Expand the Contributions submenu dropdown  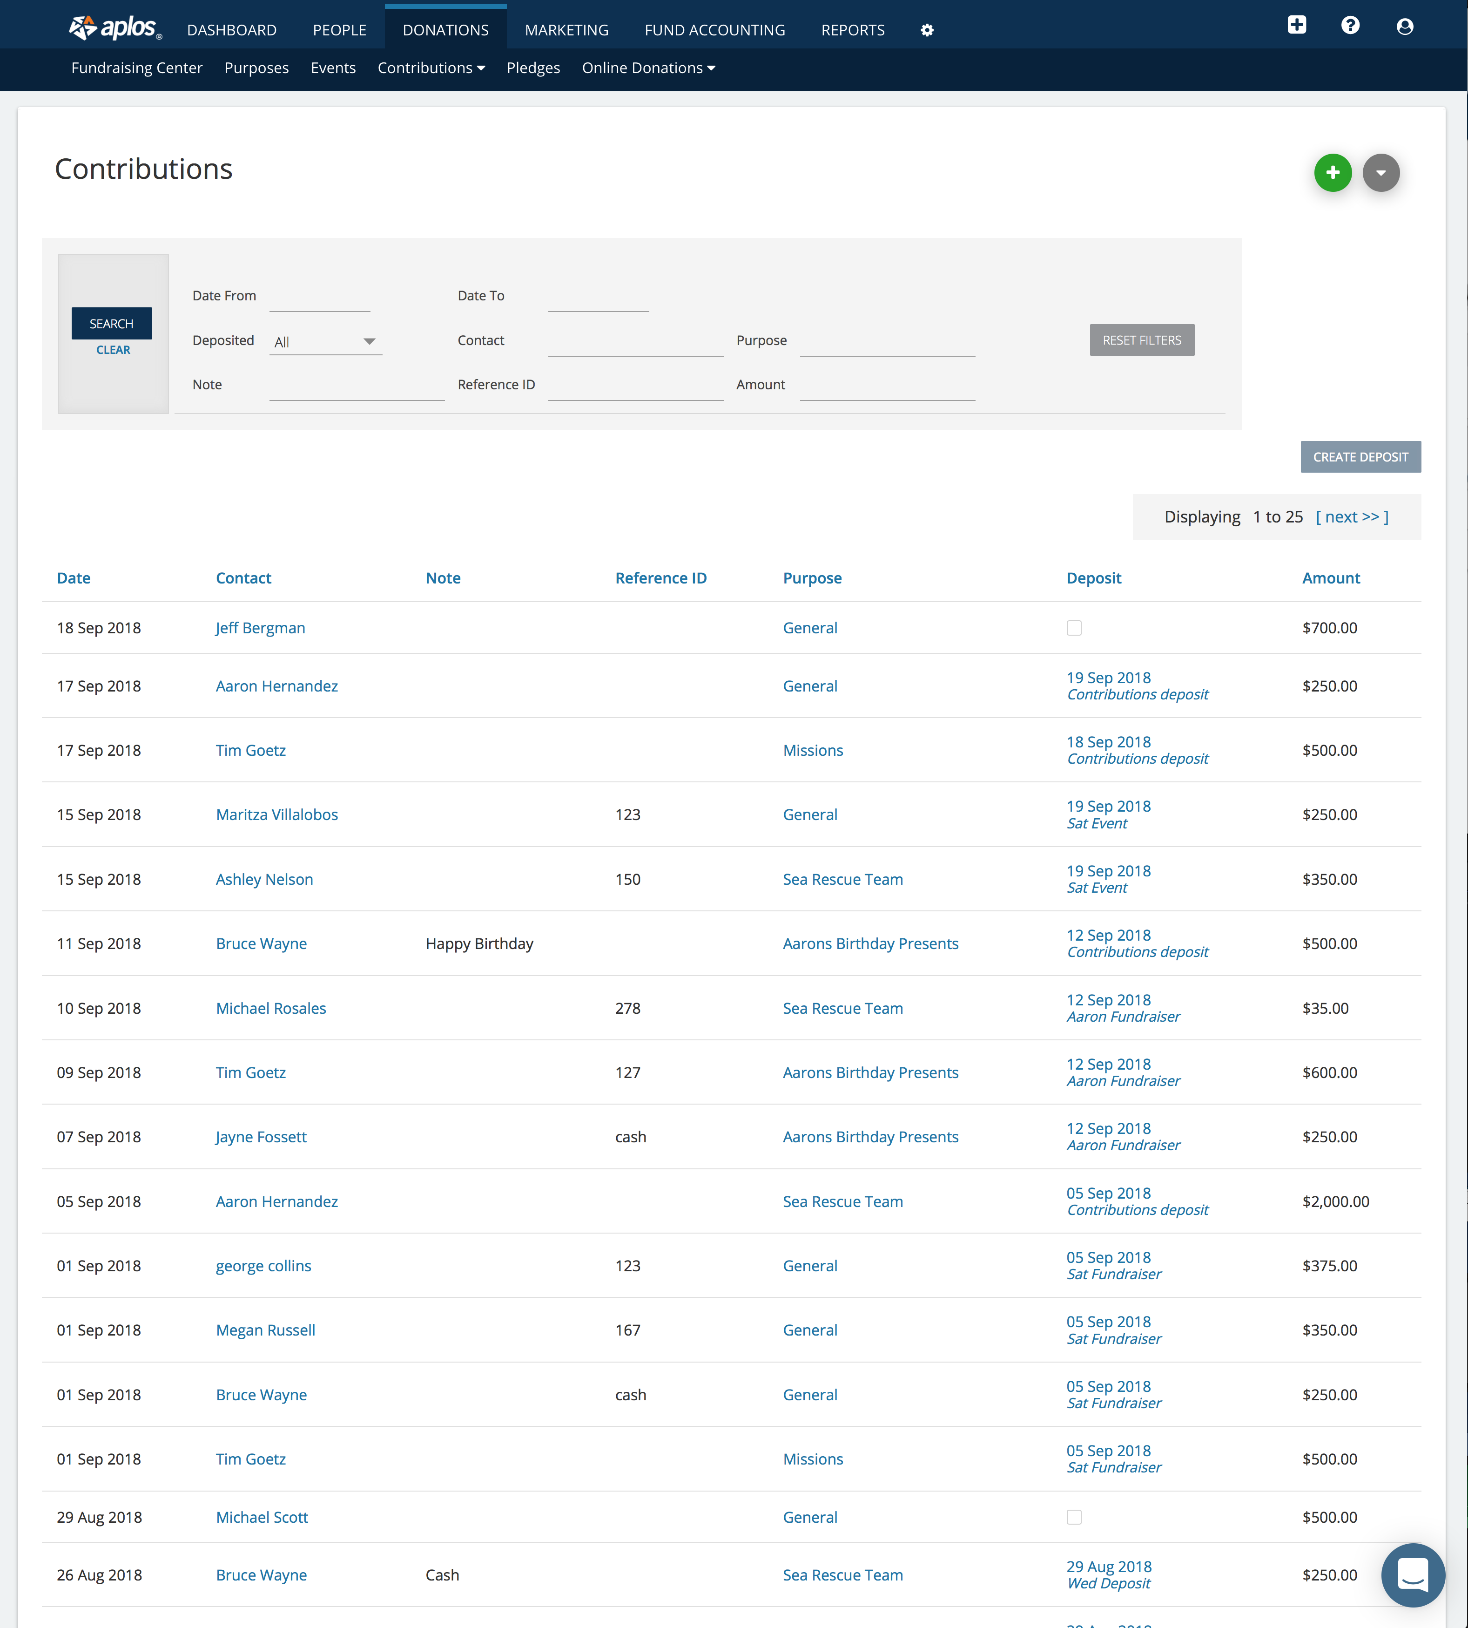[431, 68]
